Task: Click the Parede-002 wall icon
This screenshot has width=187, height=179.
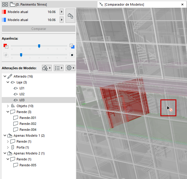Action: point(16,124)
